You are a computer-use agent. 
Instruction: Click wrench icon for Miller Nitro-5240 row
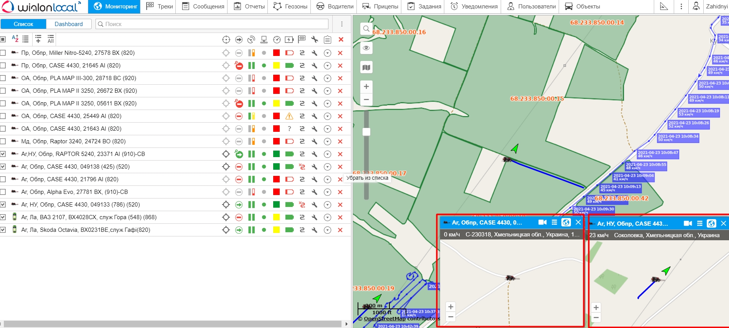[315, 53]
